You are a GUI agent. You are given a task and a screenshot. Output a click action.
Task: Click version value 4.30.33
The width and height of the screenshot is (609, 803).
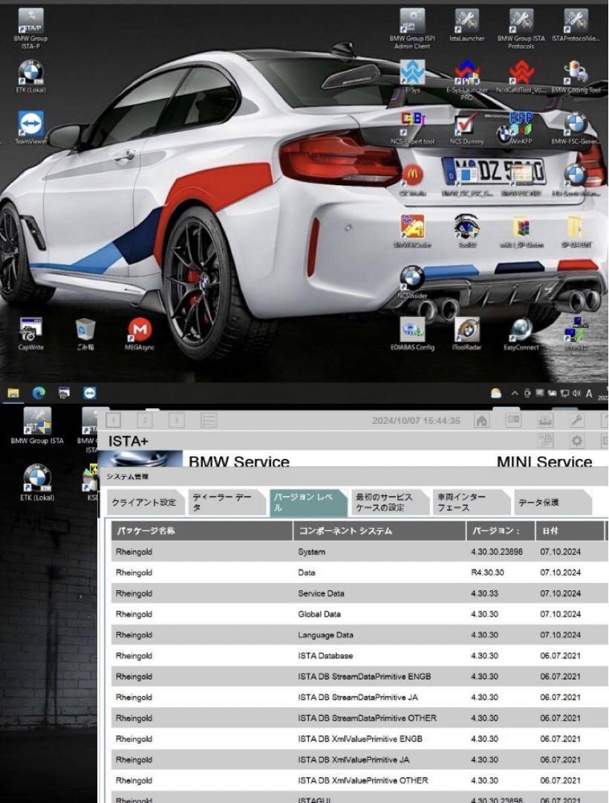click(484, 593)
